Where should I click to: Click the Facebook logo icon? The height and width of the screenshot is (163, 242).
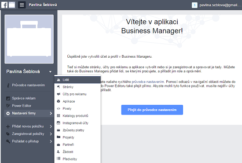click(4, 5)
